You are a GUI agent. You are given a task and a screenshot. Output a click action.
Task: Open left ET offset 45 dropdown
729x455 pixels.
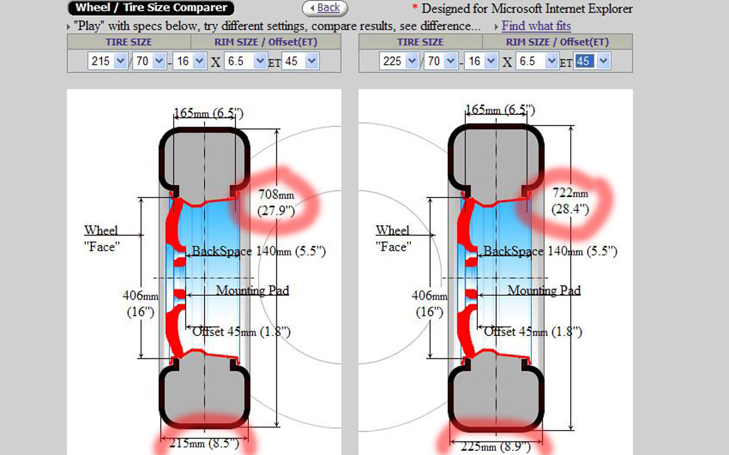(301, 61)
